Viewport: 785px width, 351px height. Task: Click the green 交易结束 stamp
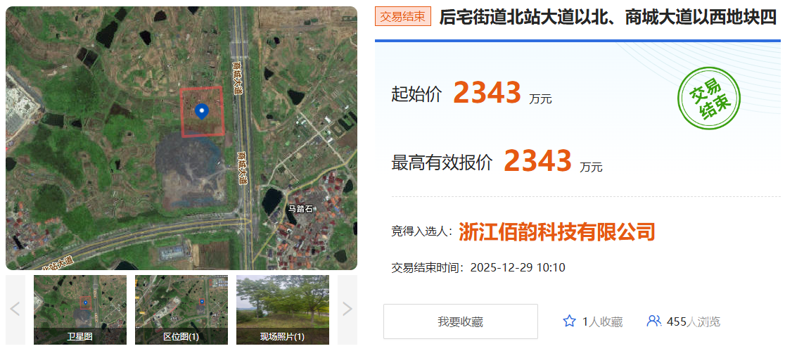pos(709,98)
